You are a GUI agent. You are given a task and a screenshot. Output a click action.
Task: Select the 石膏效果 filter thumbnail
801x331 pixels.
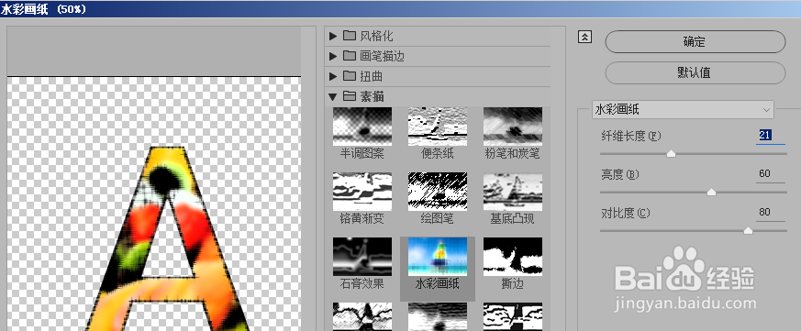pyautogui.click(x=362, y=257)
